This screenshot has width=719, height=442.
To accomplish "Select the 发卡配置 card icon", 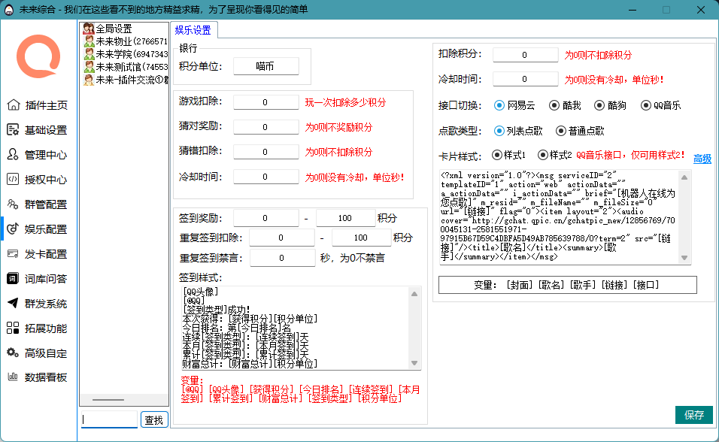I will point(13,254).
